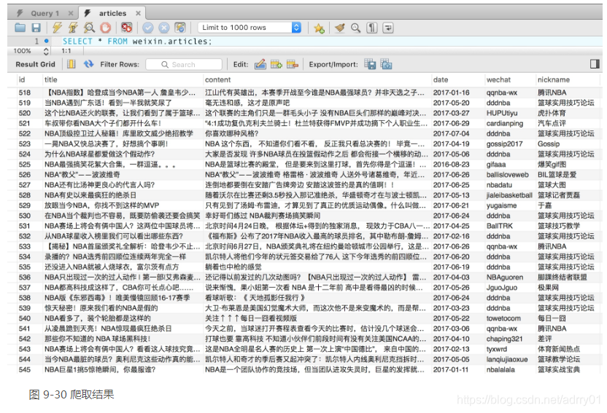Select the date cell 2017-07-04
Viewport: 607px width, 413px height.
tap(451, 134)
